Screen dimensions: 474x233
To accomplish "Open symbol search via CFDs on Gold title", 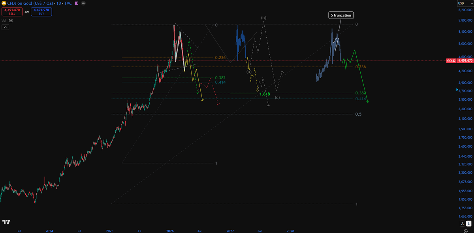I will [x=30, y=3].
